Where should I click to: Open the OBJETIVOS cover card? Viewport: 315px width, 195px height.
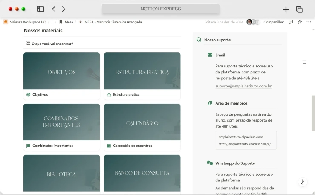pyautogui.click(x=61, y=71)
